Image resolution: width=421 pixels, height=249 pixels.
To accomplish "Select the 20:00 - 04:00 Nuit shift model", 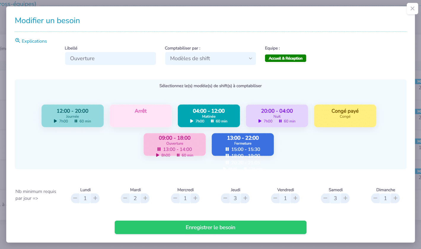I will pyautogui.click(x=277, y=116).
